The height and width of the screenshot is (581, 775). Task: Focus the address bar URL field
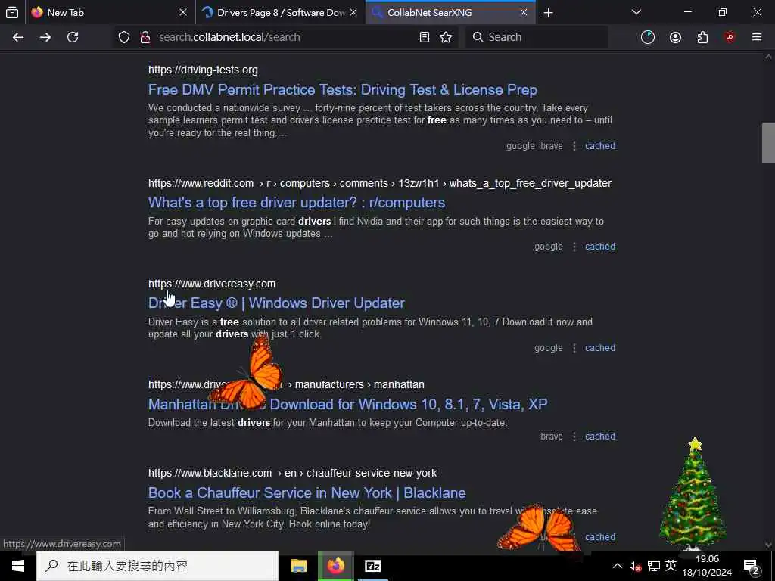coord(285,37)
